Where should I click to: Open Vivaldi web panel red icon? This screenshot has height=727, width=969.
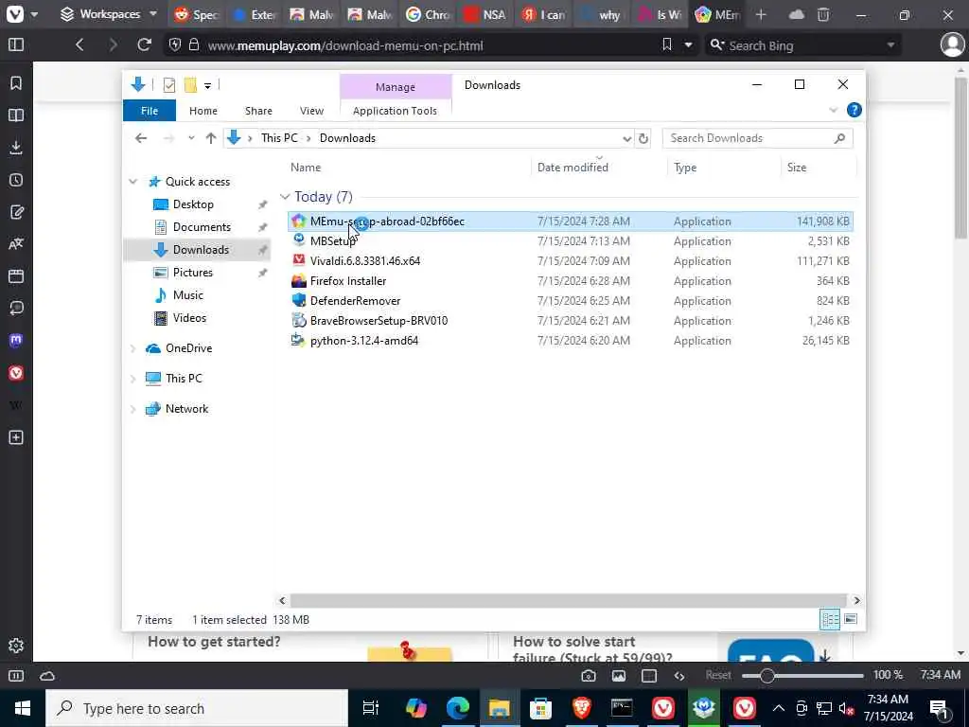point(16,373)
